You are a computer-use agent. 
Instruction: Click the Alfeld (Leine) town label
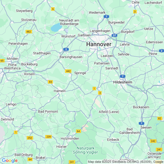[x=109, y=112]
